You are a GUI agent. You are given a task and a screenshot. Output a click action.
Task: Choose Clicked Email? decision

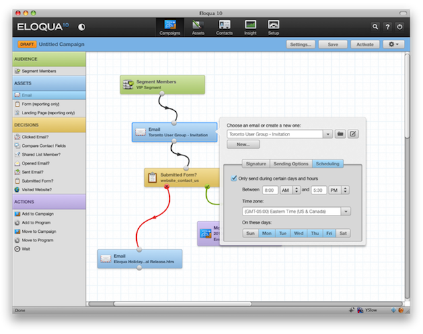[x=49, y=137]
